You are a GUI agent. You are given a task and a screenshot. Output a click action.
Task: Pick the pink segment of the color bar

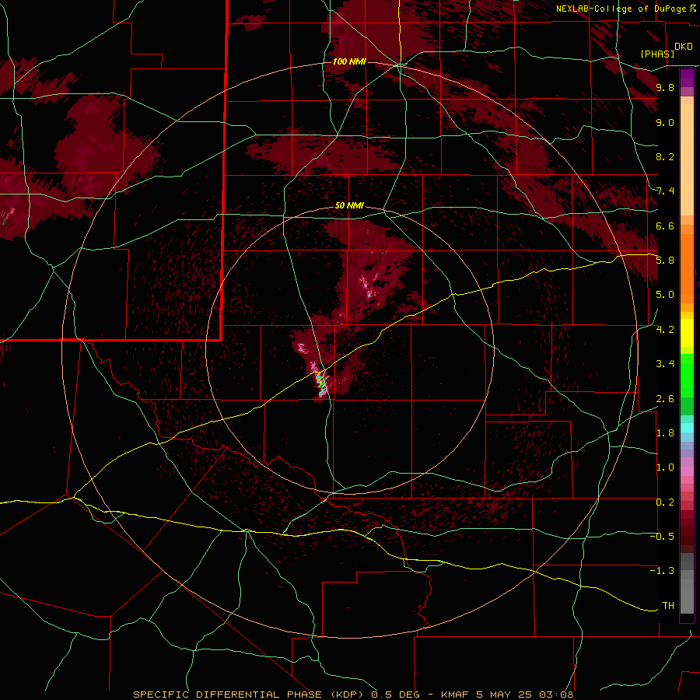click(687, 471)
